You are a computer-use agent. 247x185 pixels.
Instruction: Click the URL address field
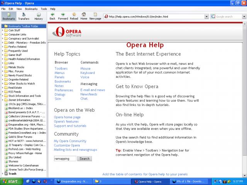pyautogui.click(x=156, y=17)
